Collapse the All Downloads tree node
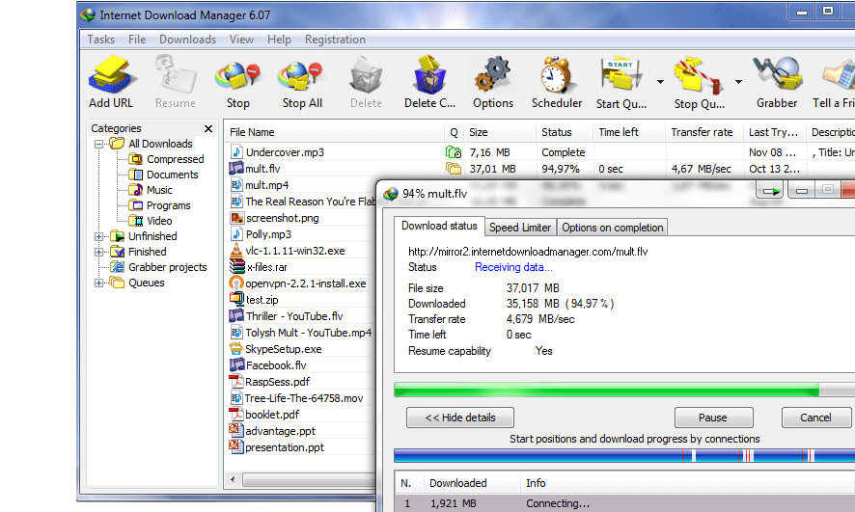Viewport: 855px width, 512px height. click(x=99, y=144)
